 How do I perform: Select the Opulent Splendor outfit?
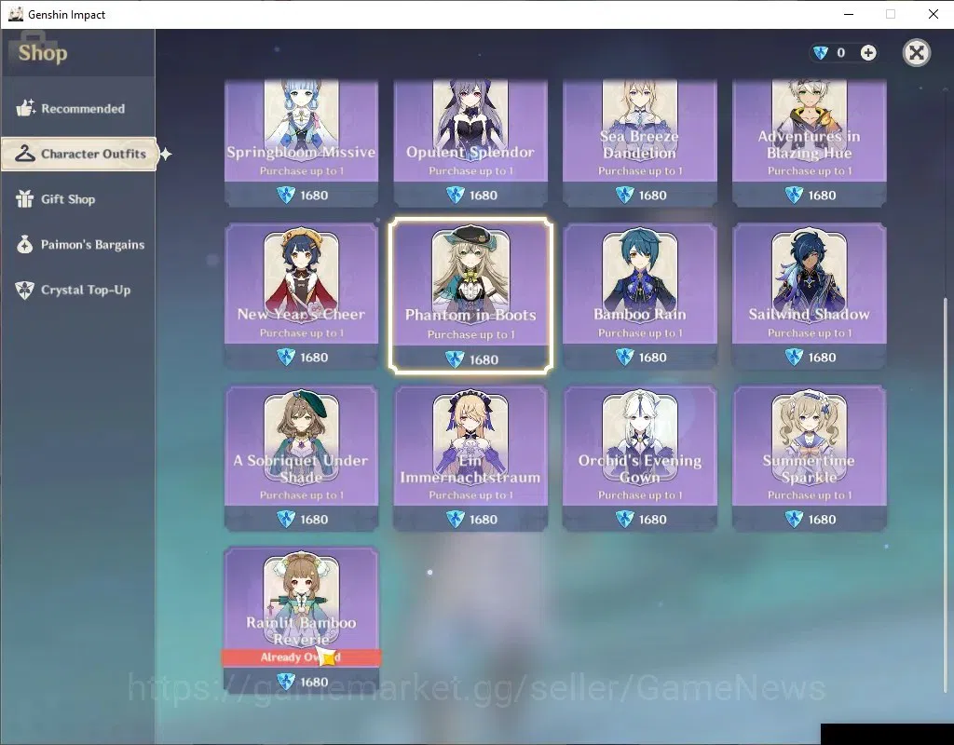[470, 142]
